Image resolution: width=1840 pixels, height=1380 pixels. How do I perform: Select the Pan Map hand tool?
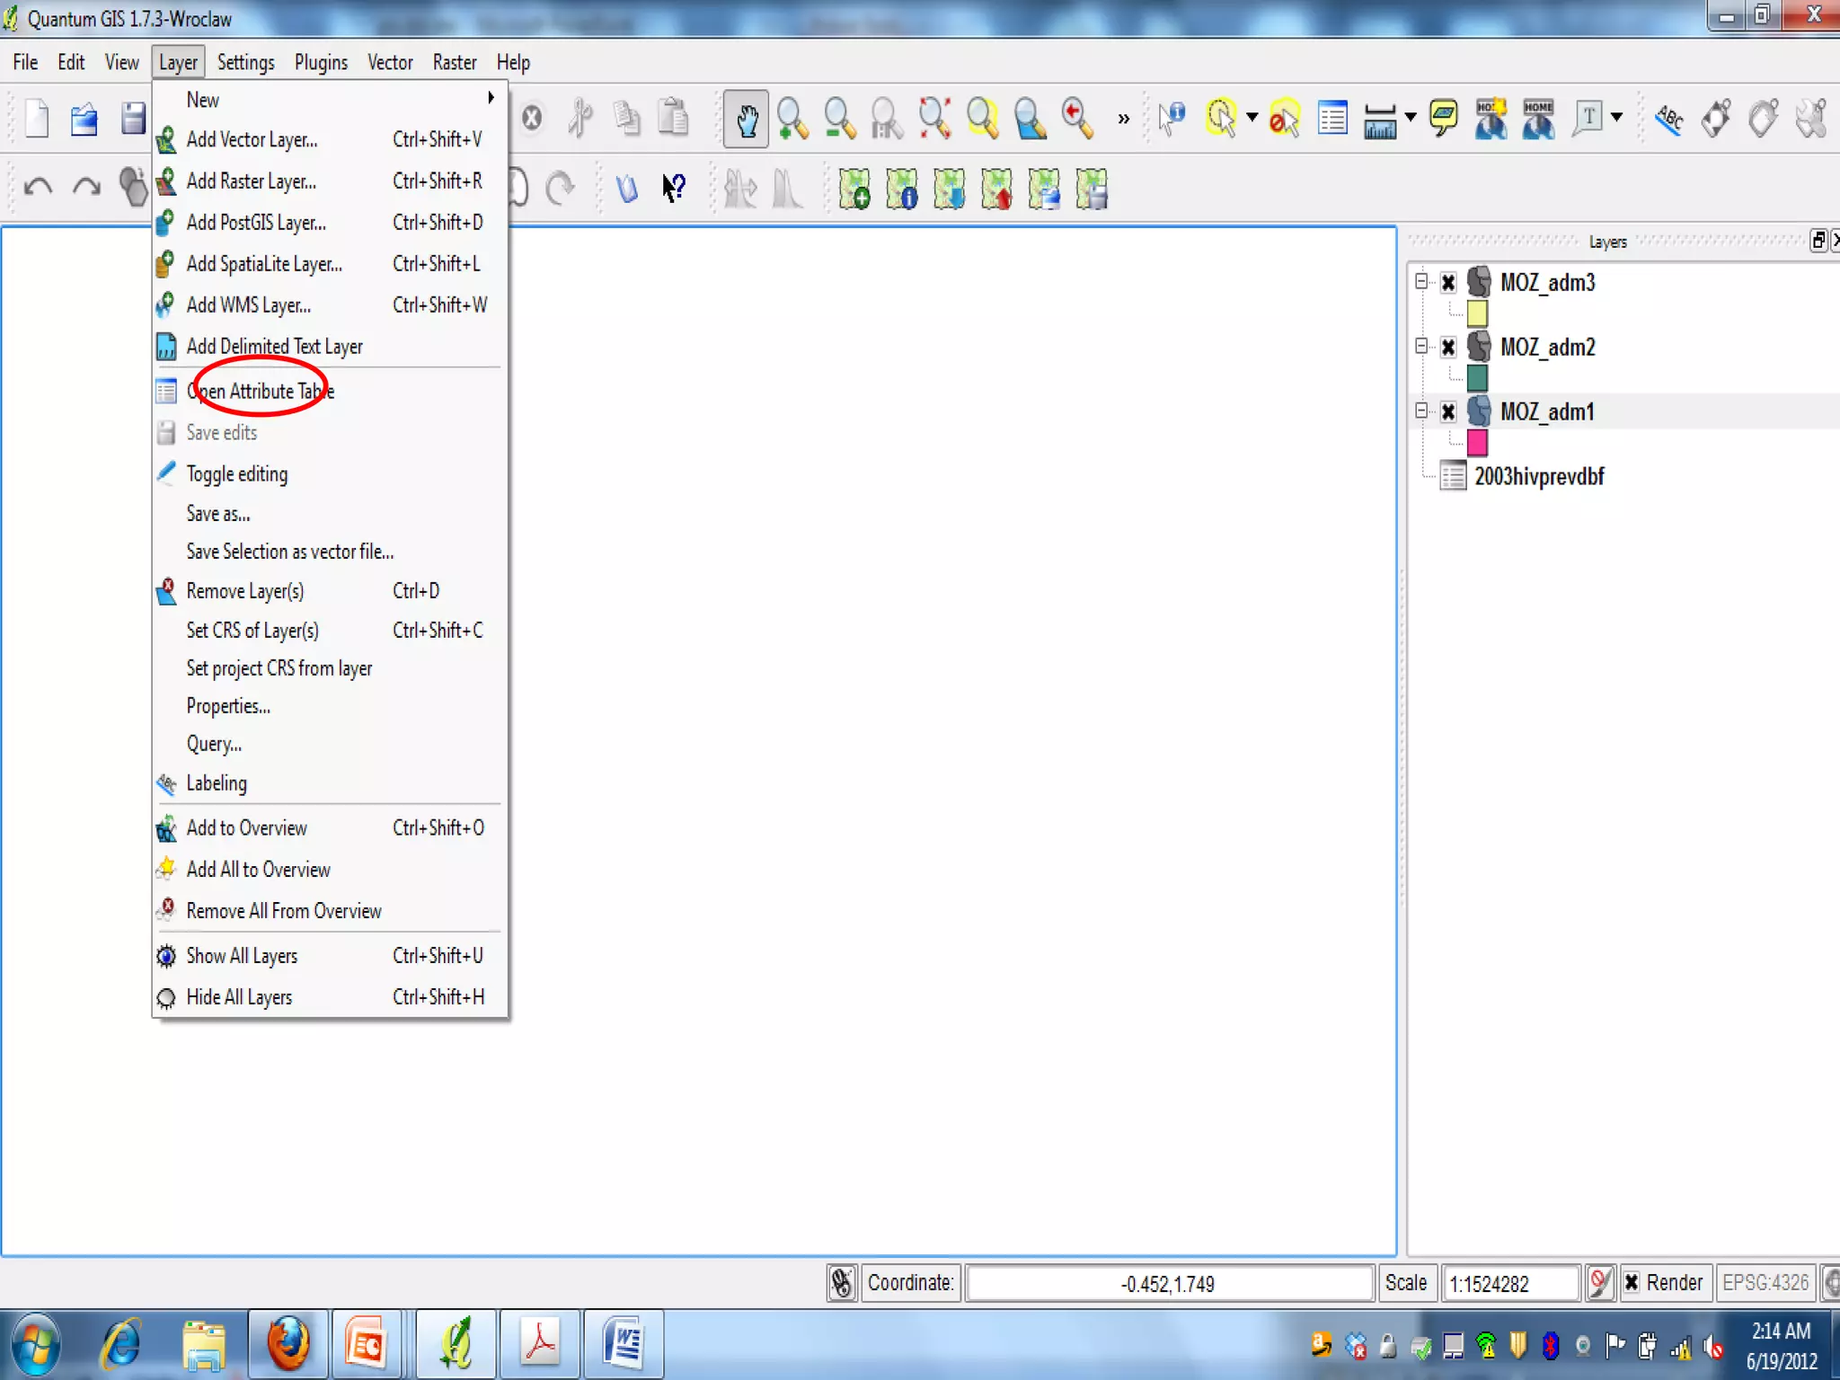point(746,119)
